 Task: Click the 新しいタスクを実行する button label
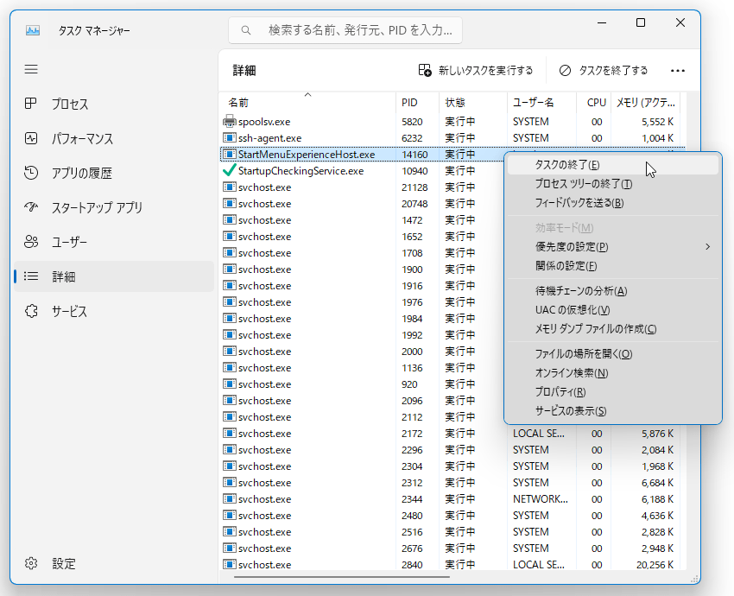click(x=485, y=71)
